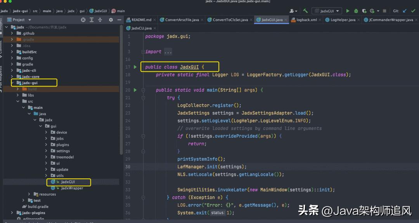The height and width of the screenshot is (223, 419).
Task: Fold the main method in gutter
Action: tap(143, 90)
